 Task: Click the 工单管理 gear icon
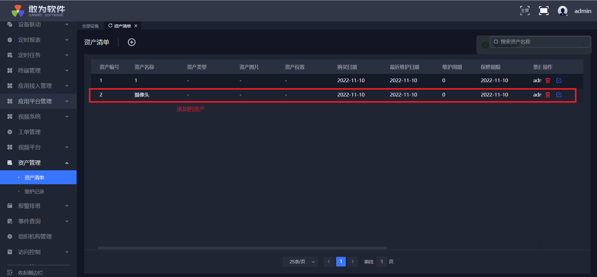[10, 132]
